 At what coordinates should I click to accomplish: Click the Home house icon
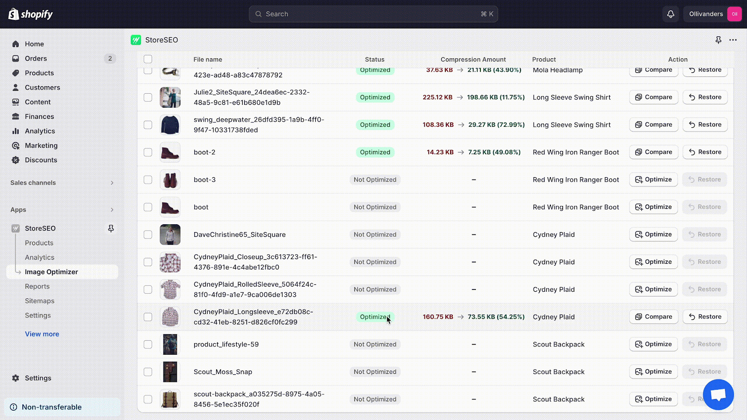tap(16, 44)
